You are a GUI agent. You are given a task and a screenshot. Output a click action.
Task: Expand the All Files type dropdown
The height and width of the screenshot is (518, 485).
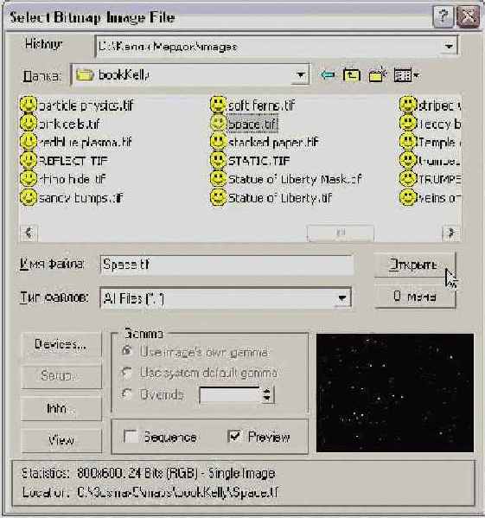click(341, 298)
